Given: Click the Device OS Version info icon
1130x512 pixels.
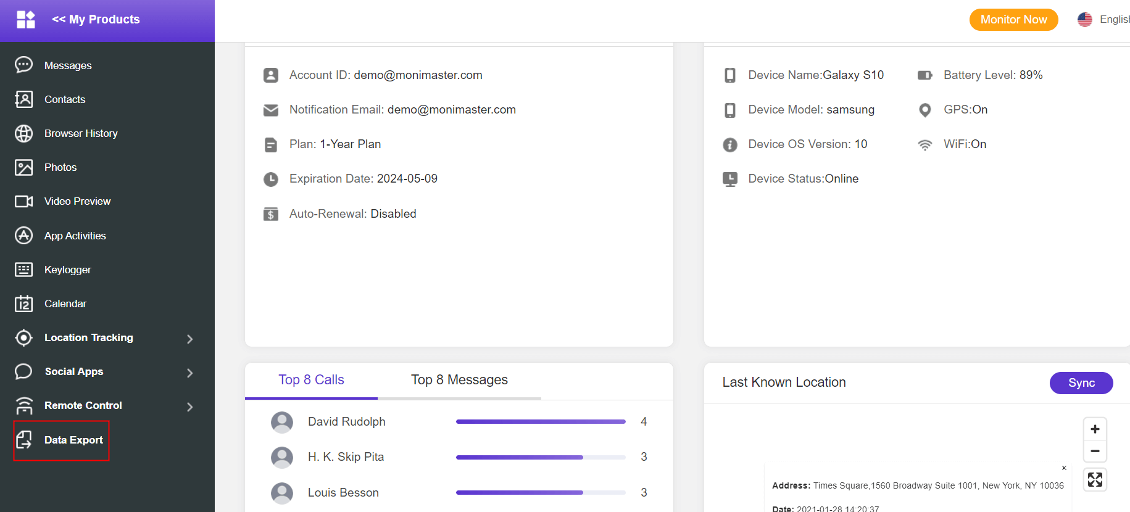Looking at the screenshot, I should (730, 144).
